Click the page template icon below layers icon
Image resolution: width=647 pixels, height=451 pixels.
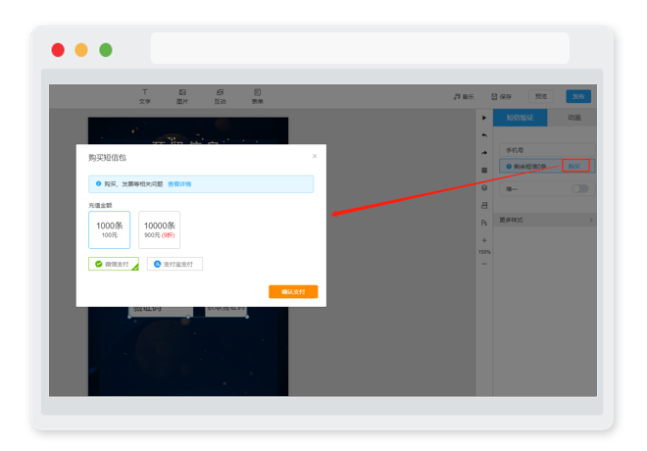click(x=484, y=205)
